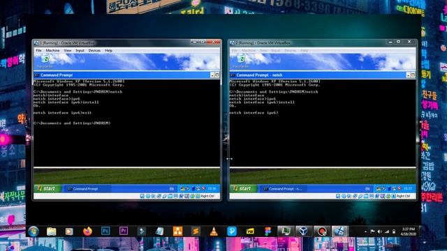Click keyboard capture arrow icon in VM 2 status bar
The image size is (447, 251).
(x=394, y=196)
